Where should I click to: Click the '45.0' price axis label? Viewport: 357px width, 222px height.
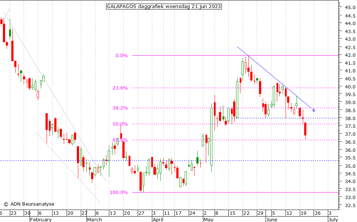(x=350, y=8)
